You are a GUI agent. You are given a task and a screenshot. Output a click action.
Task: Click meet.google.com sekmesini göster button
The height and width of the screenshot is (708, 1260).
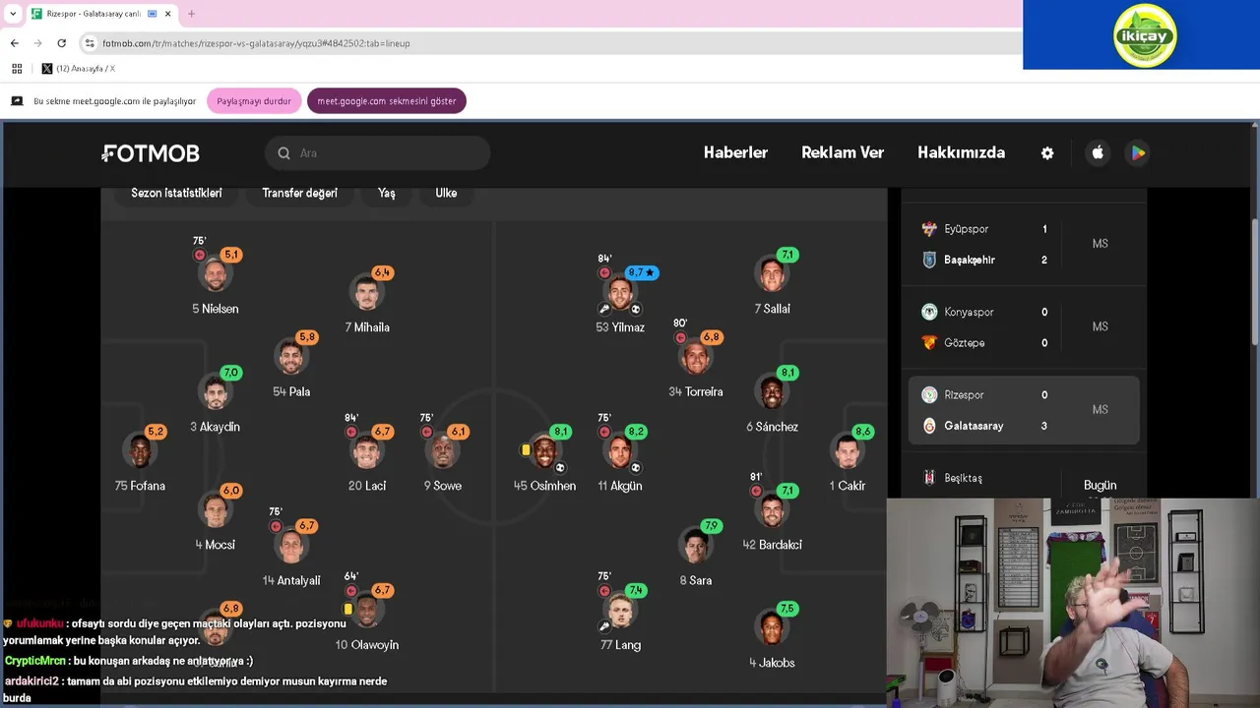[386, 101]
